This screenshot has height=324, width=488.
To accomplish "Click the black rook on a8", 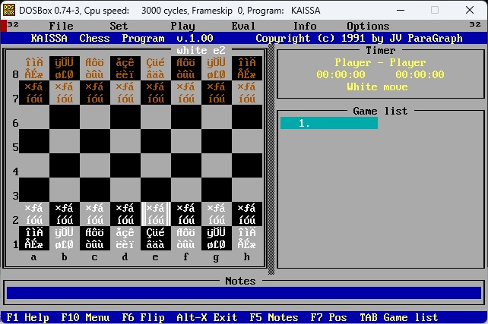I will [34, 68].
